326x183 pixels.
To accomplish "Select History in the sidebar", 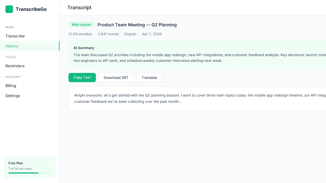I will point(12,46).
